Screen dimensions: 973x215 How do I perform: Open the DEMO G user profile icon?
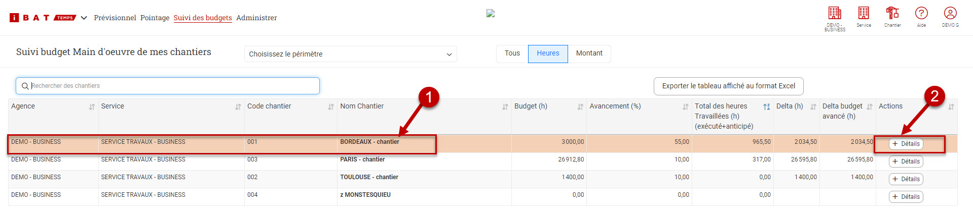click(950, 14)
